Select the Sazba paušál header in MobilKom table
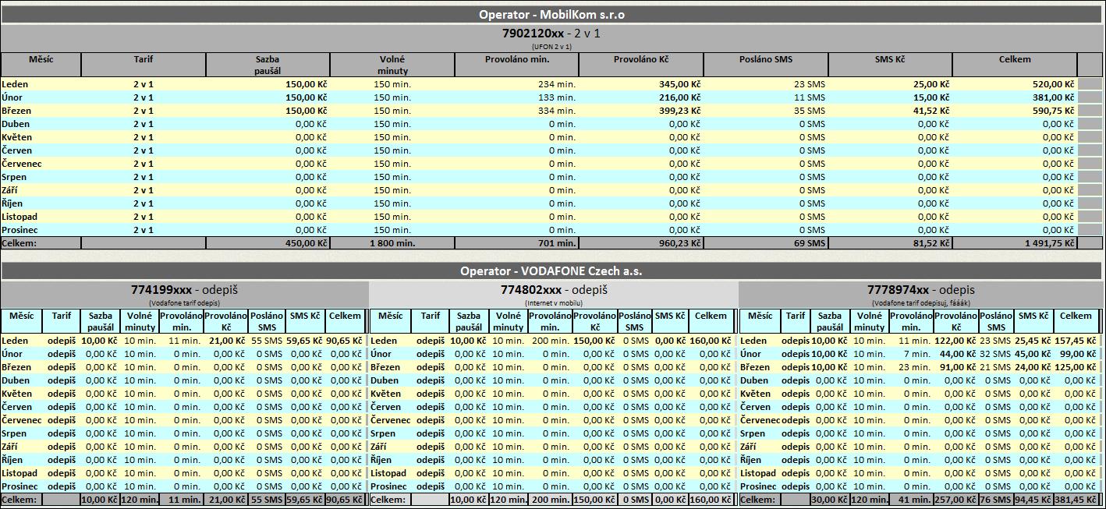This screenshot has height=509, width=1106. click(268, 65)
